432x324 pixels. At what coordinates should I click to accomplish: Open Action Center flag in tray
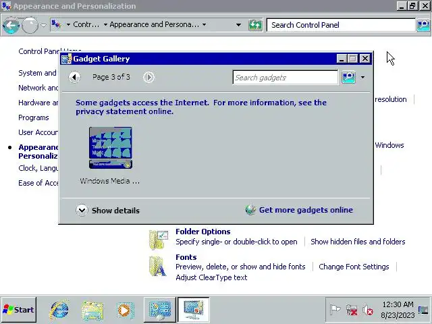point(335,310)
